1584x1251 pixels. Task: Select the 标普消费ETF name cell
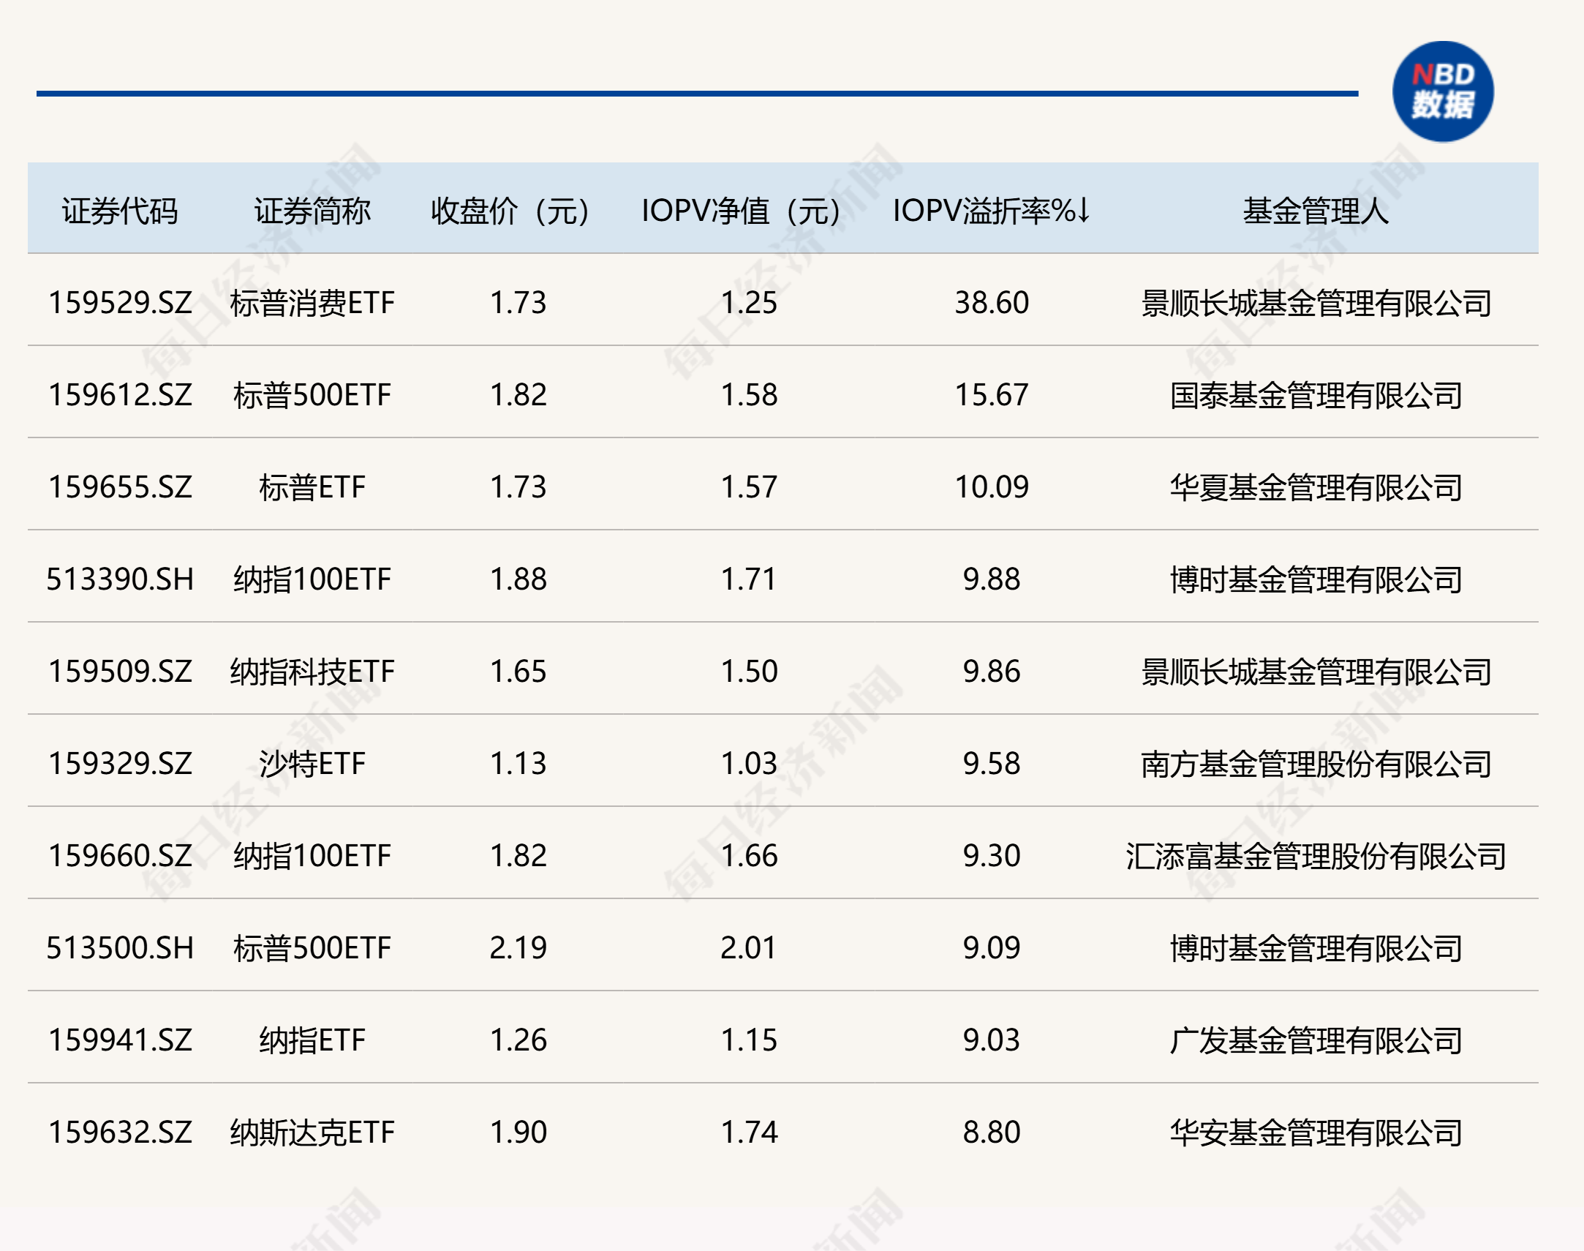(x=312, y=302)
